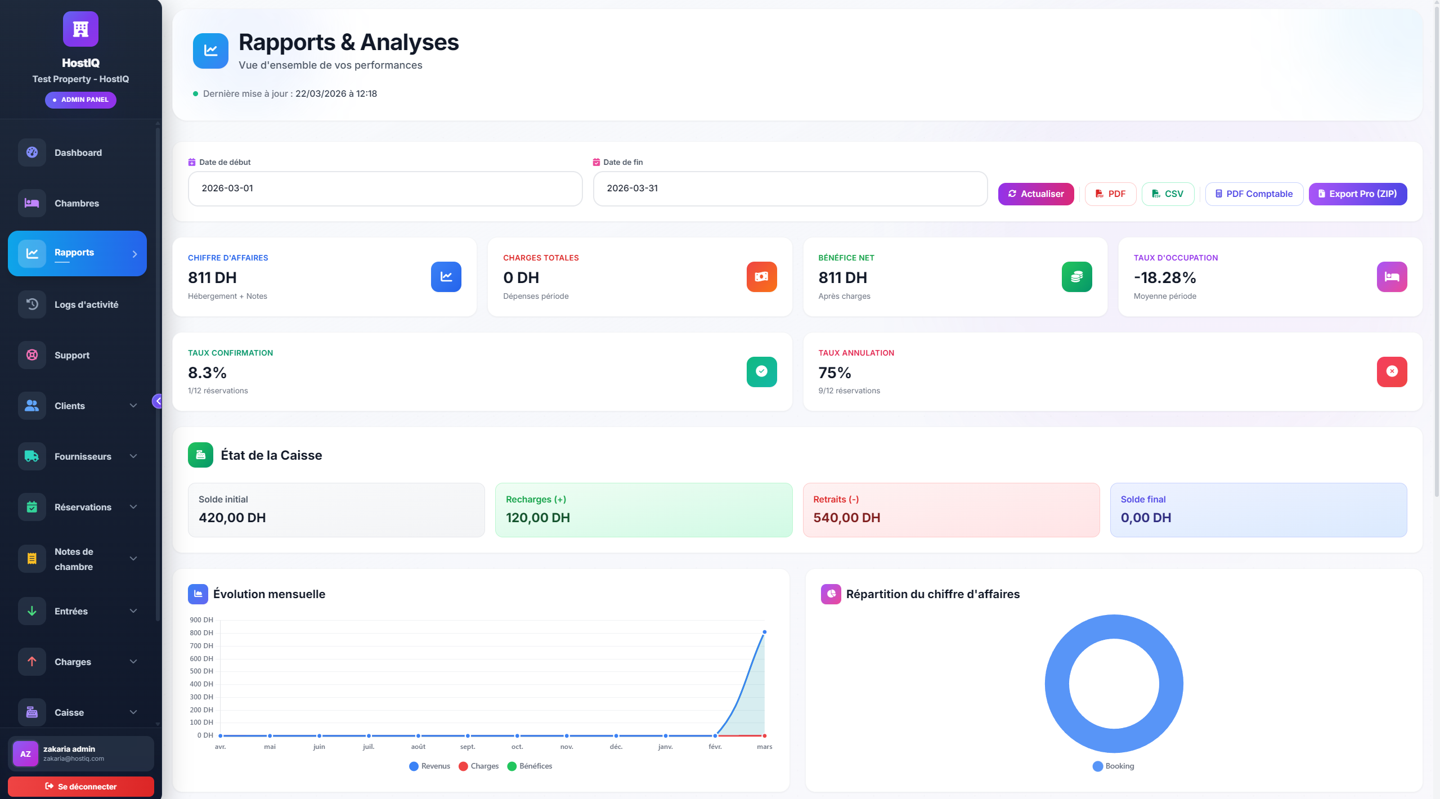Click the orange Charges Totales money icon

coord(761,277)
